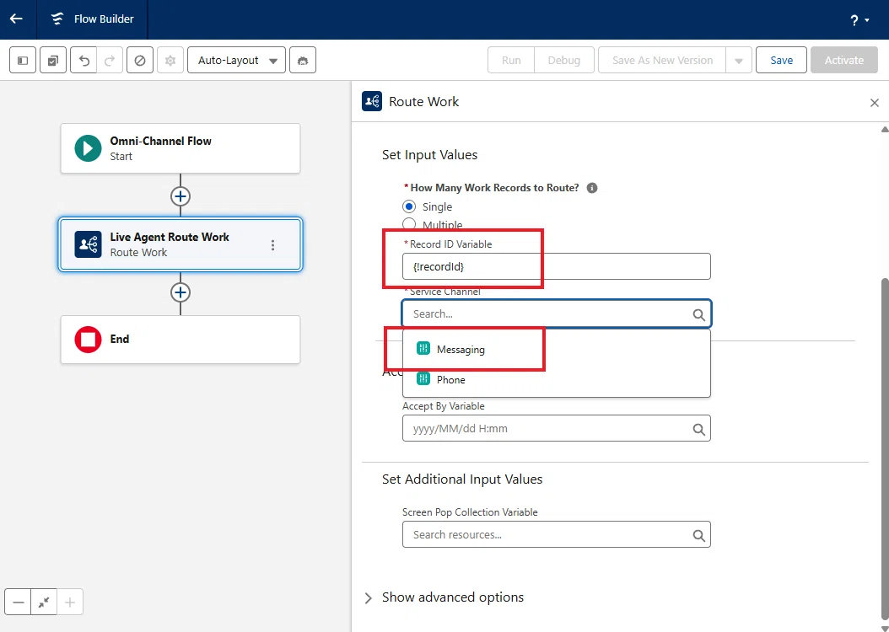
Task: Choose Messaging from the dropdown list
Action: [556, 350]
